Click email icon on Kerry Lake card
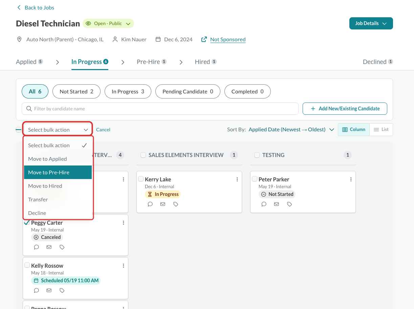Viewport: 414px width, 309px height. click(163, 204)
